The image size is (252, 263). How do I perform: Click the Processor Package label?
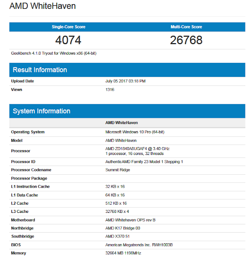(x=29, y=178)
